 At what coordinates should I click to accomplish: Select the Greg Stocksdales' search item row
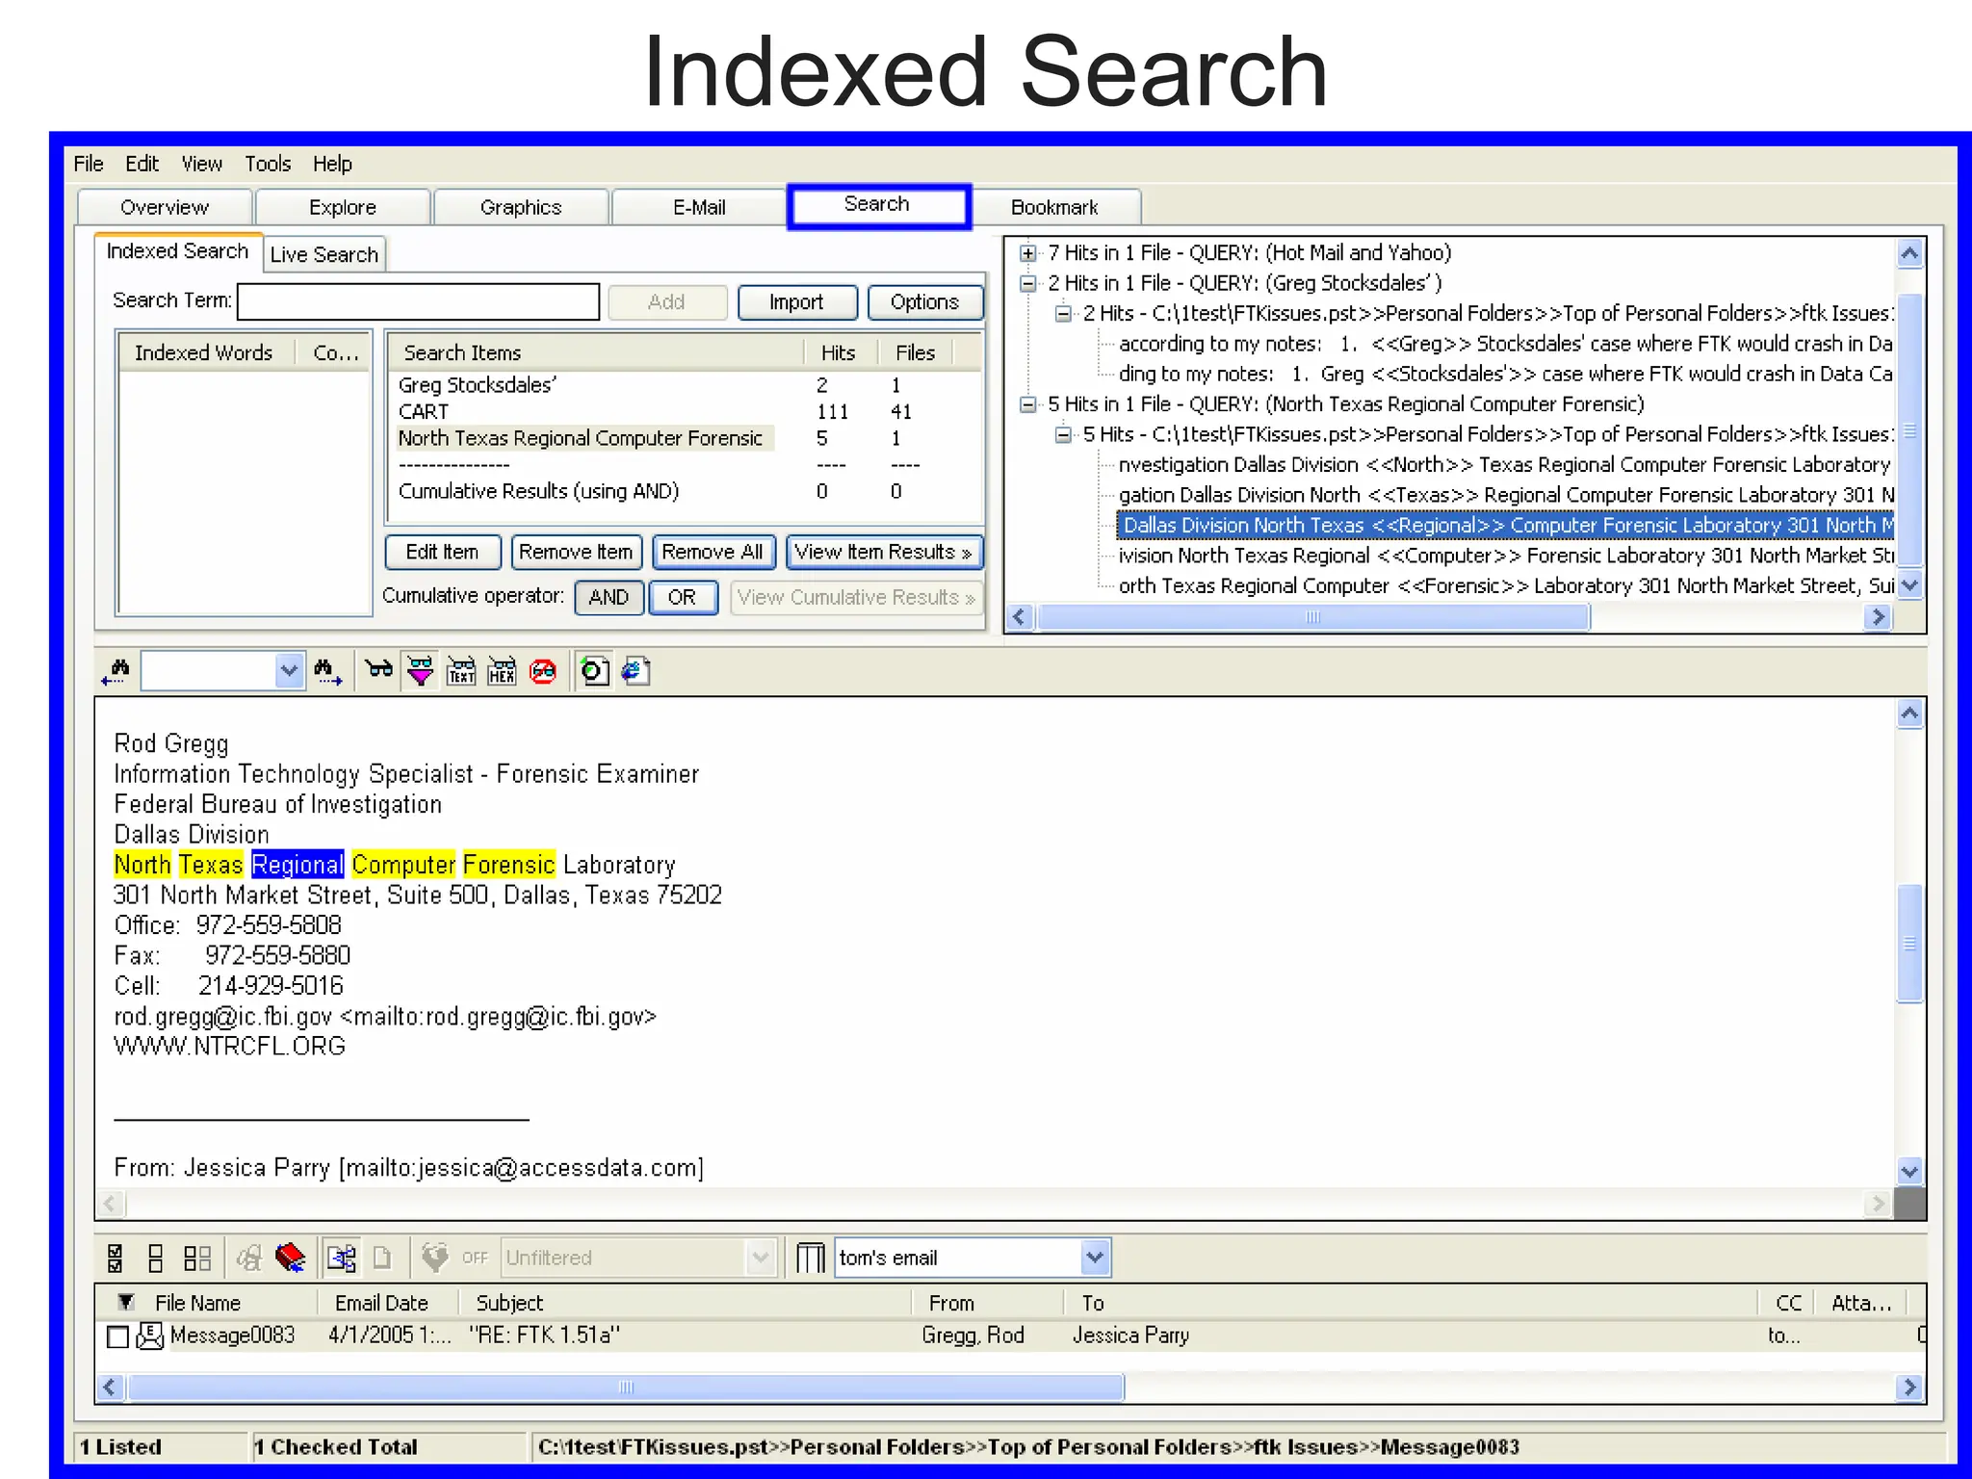(684, 385)
